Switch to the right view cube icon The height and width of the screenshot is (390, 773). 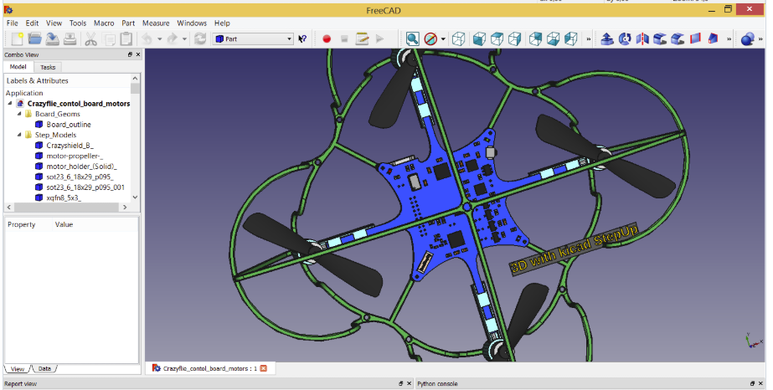click(x=515, y=38)
